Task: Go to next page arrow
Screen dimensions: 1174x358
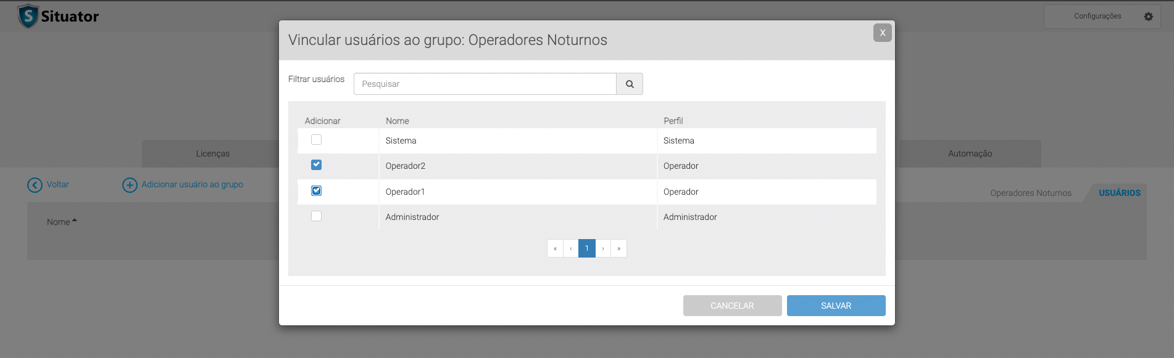Action: [603, 248]
